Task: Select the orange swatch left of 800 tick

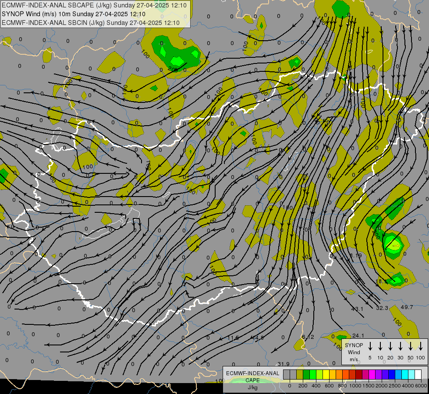Action: (339, 374)
